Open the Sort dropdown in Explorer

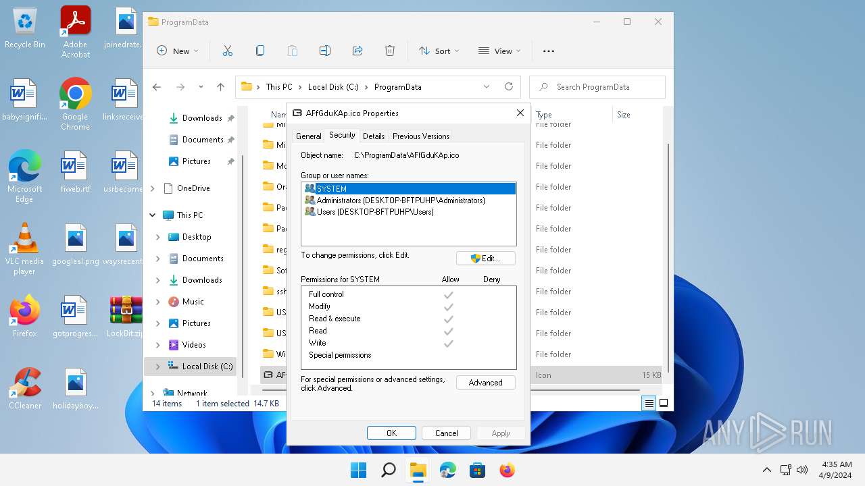point(439,51)
